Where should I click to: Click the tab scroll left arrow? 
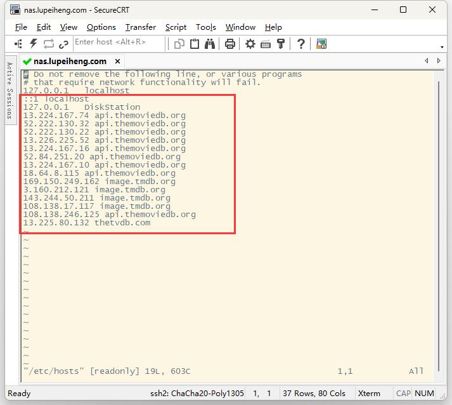pyautogui.click(x=427, y=60)
